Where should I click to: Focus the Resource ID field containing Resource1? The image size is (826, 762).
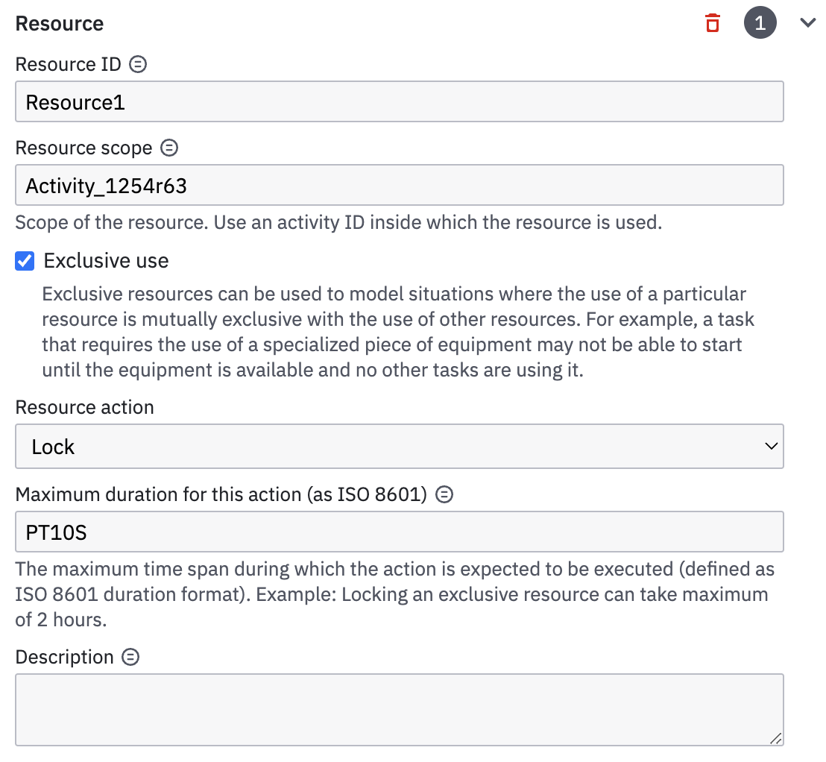coord(399,101)
